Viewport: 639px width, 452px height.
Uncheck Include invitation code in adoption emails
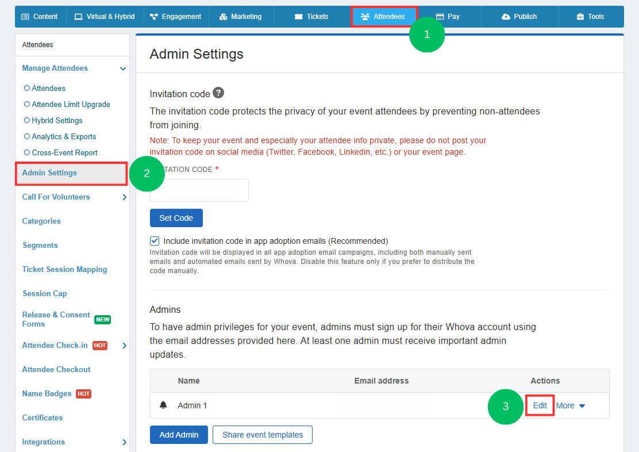pyautogui.click(x=155, y=241)
